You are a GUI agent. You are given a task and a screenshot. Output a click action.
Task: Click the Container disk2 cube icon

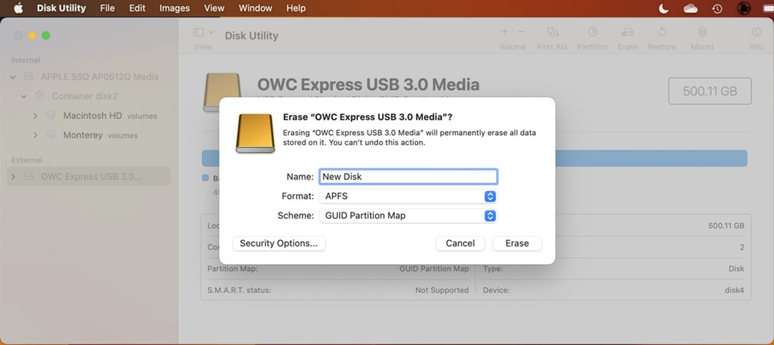click(x=39, y=96)
